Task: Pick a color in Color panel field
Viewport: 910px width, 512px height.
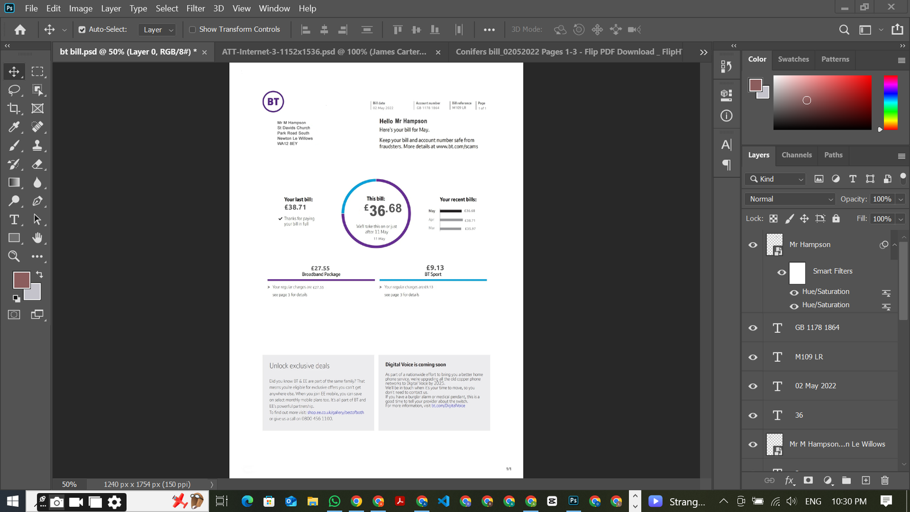Action: [x=822, y=102]
